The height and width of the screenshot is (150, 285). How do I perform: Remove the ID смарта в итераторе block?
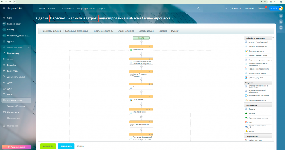[x=152, y=121]
